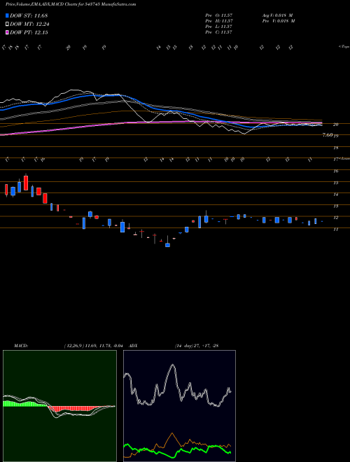Click the price axis label 16
Image resolution: width=350 pixels, height=462 pixels.
[335, 171]
